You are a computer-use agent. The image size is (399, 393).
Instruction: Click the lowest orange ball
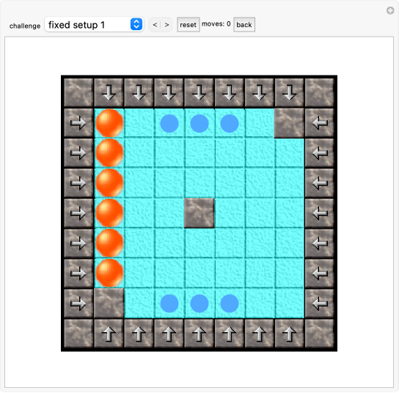click(109, 273)
